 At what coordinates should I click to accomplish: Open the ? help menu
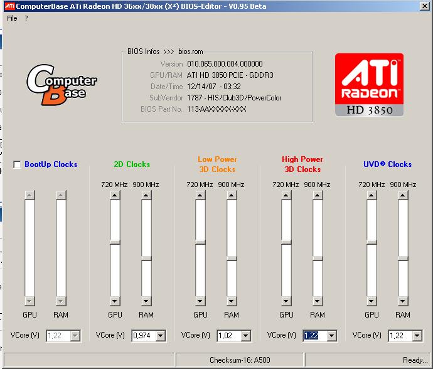26,18
